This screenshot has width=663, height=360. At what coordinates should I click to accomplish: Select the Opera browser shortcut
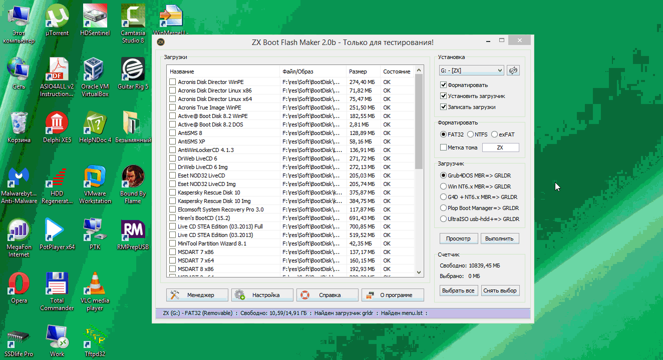[19, 288]
